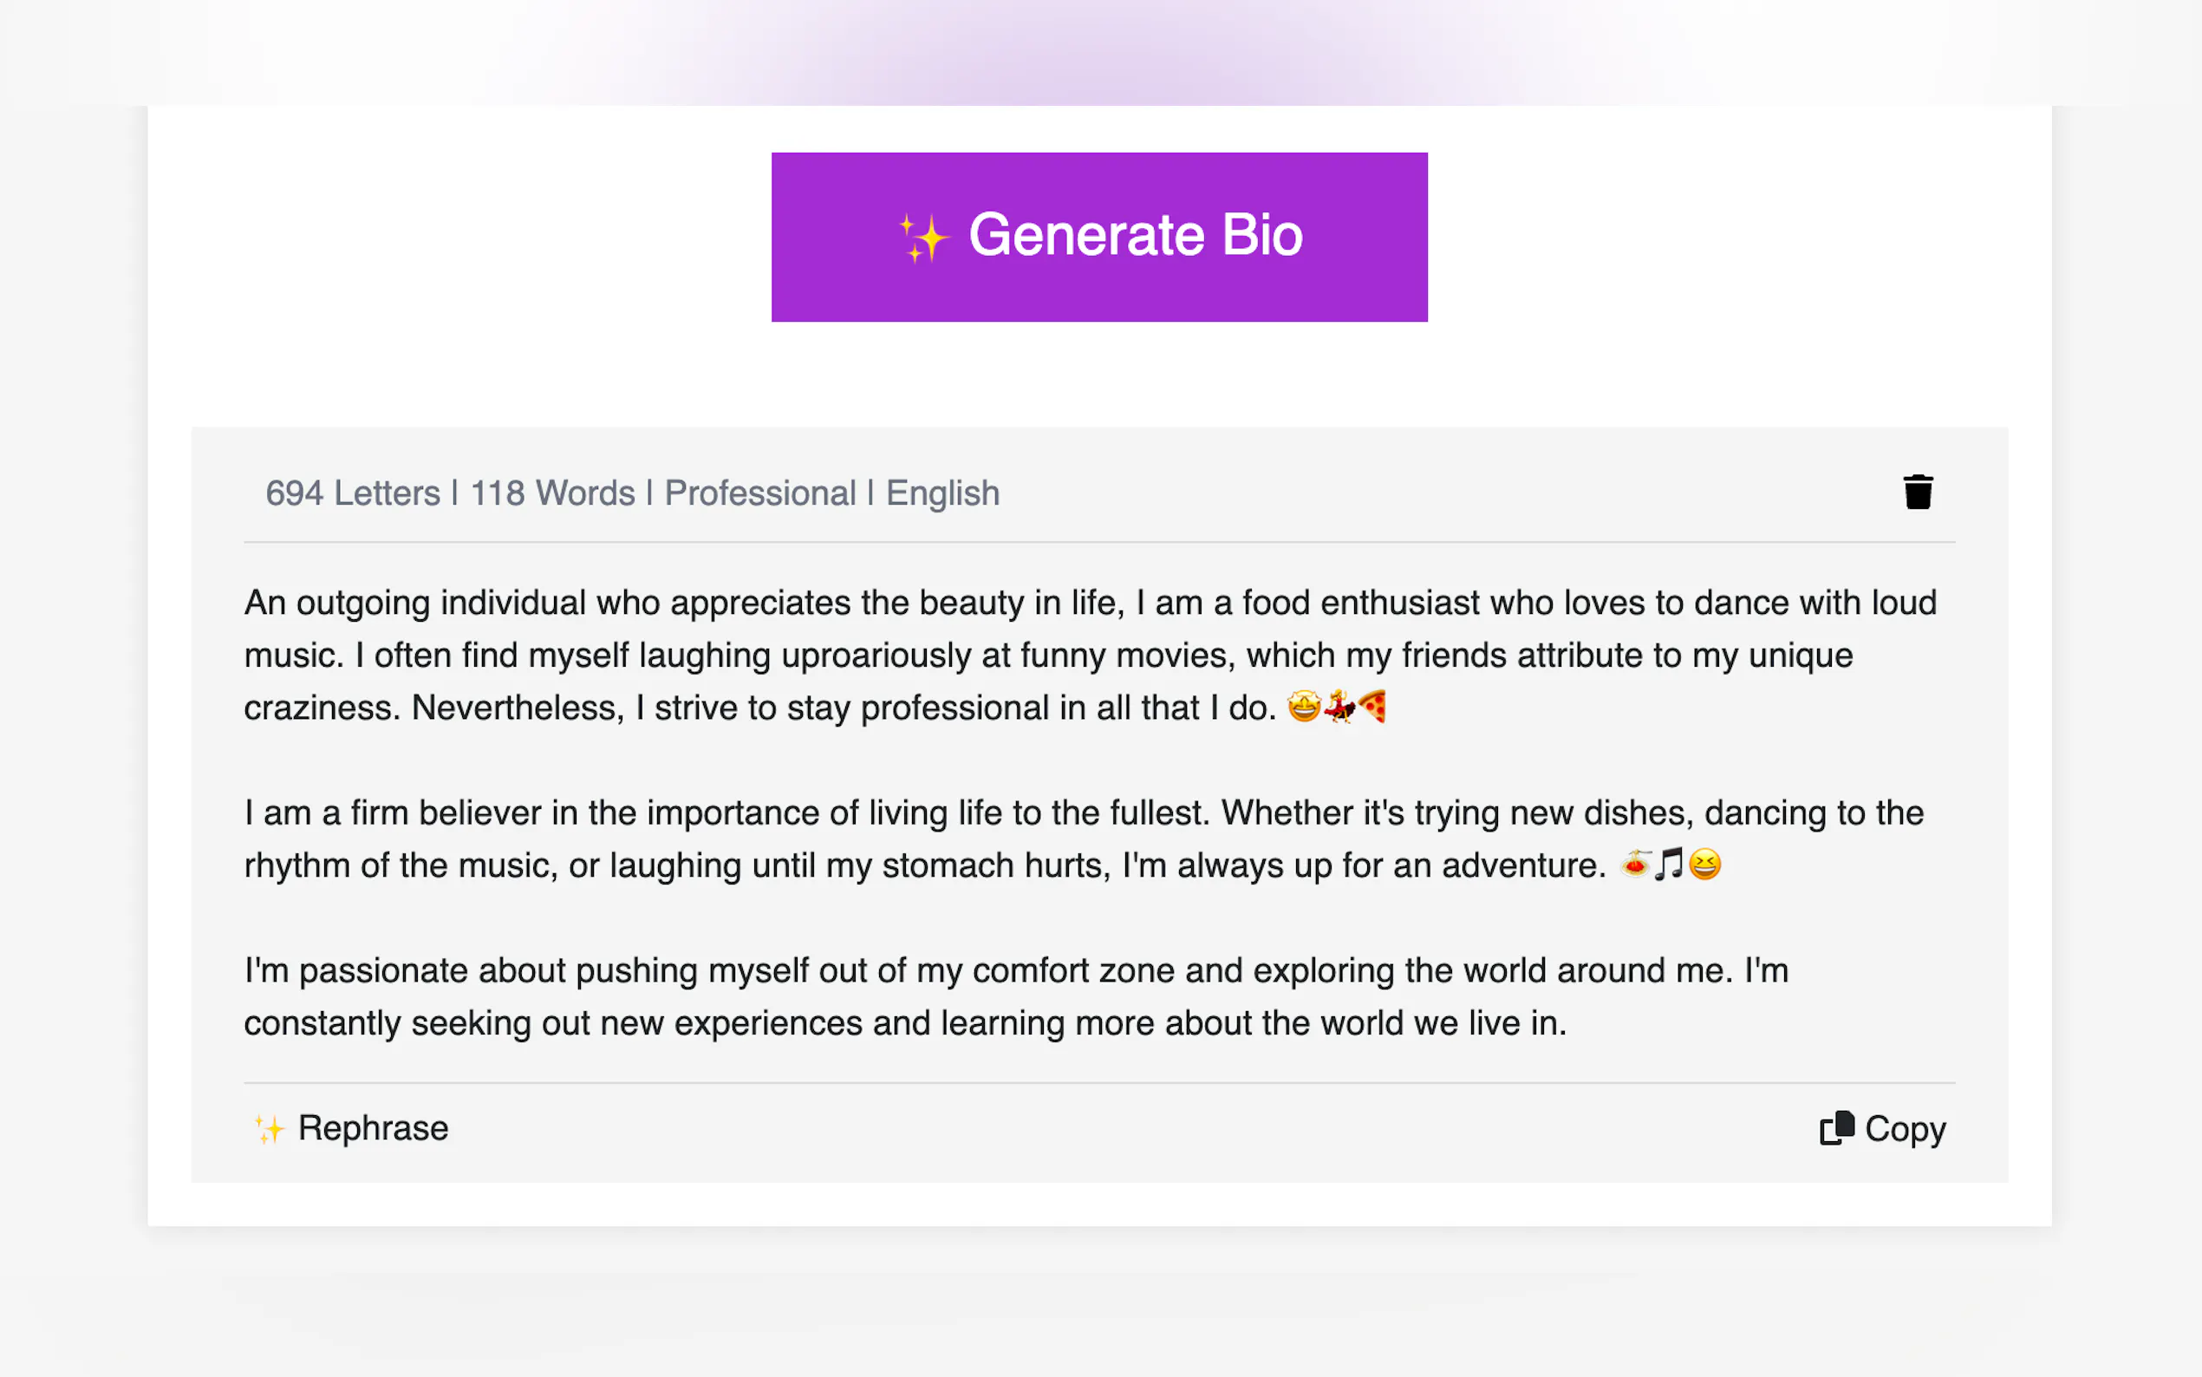The width and height of the screenshot is (2202, 1377).
Task: Click the 694 Letters counter
Action: coord(352,493)
